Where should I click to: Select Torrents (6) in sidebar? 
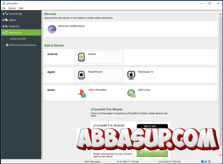click(15, 14)
